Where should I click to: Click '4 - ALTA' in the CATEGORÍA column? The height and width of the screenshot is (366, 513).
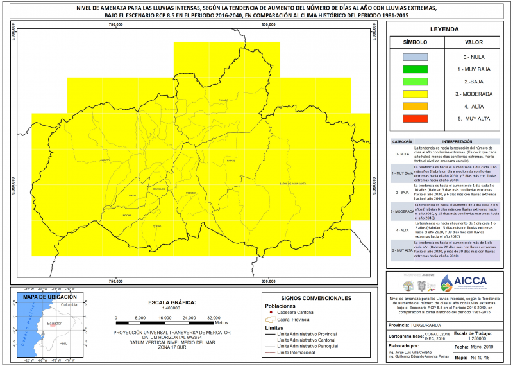tap(402, 230)
